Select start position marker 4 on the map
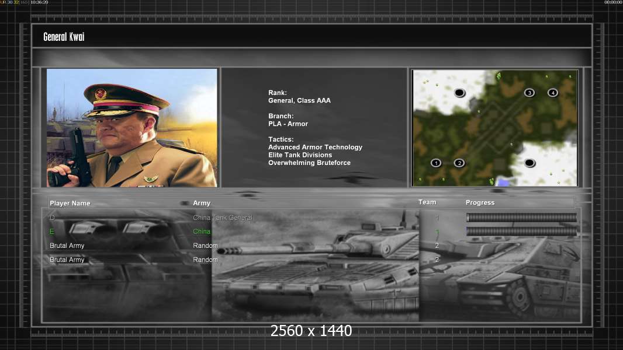 point(553,93)
